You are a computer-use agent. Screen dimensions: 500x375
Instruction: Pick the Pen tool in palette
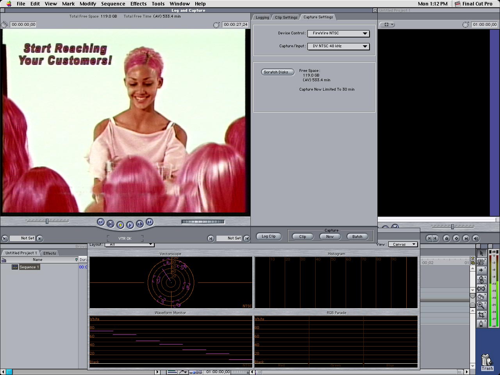pyautogui.click(x=481, y=323)
